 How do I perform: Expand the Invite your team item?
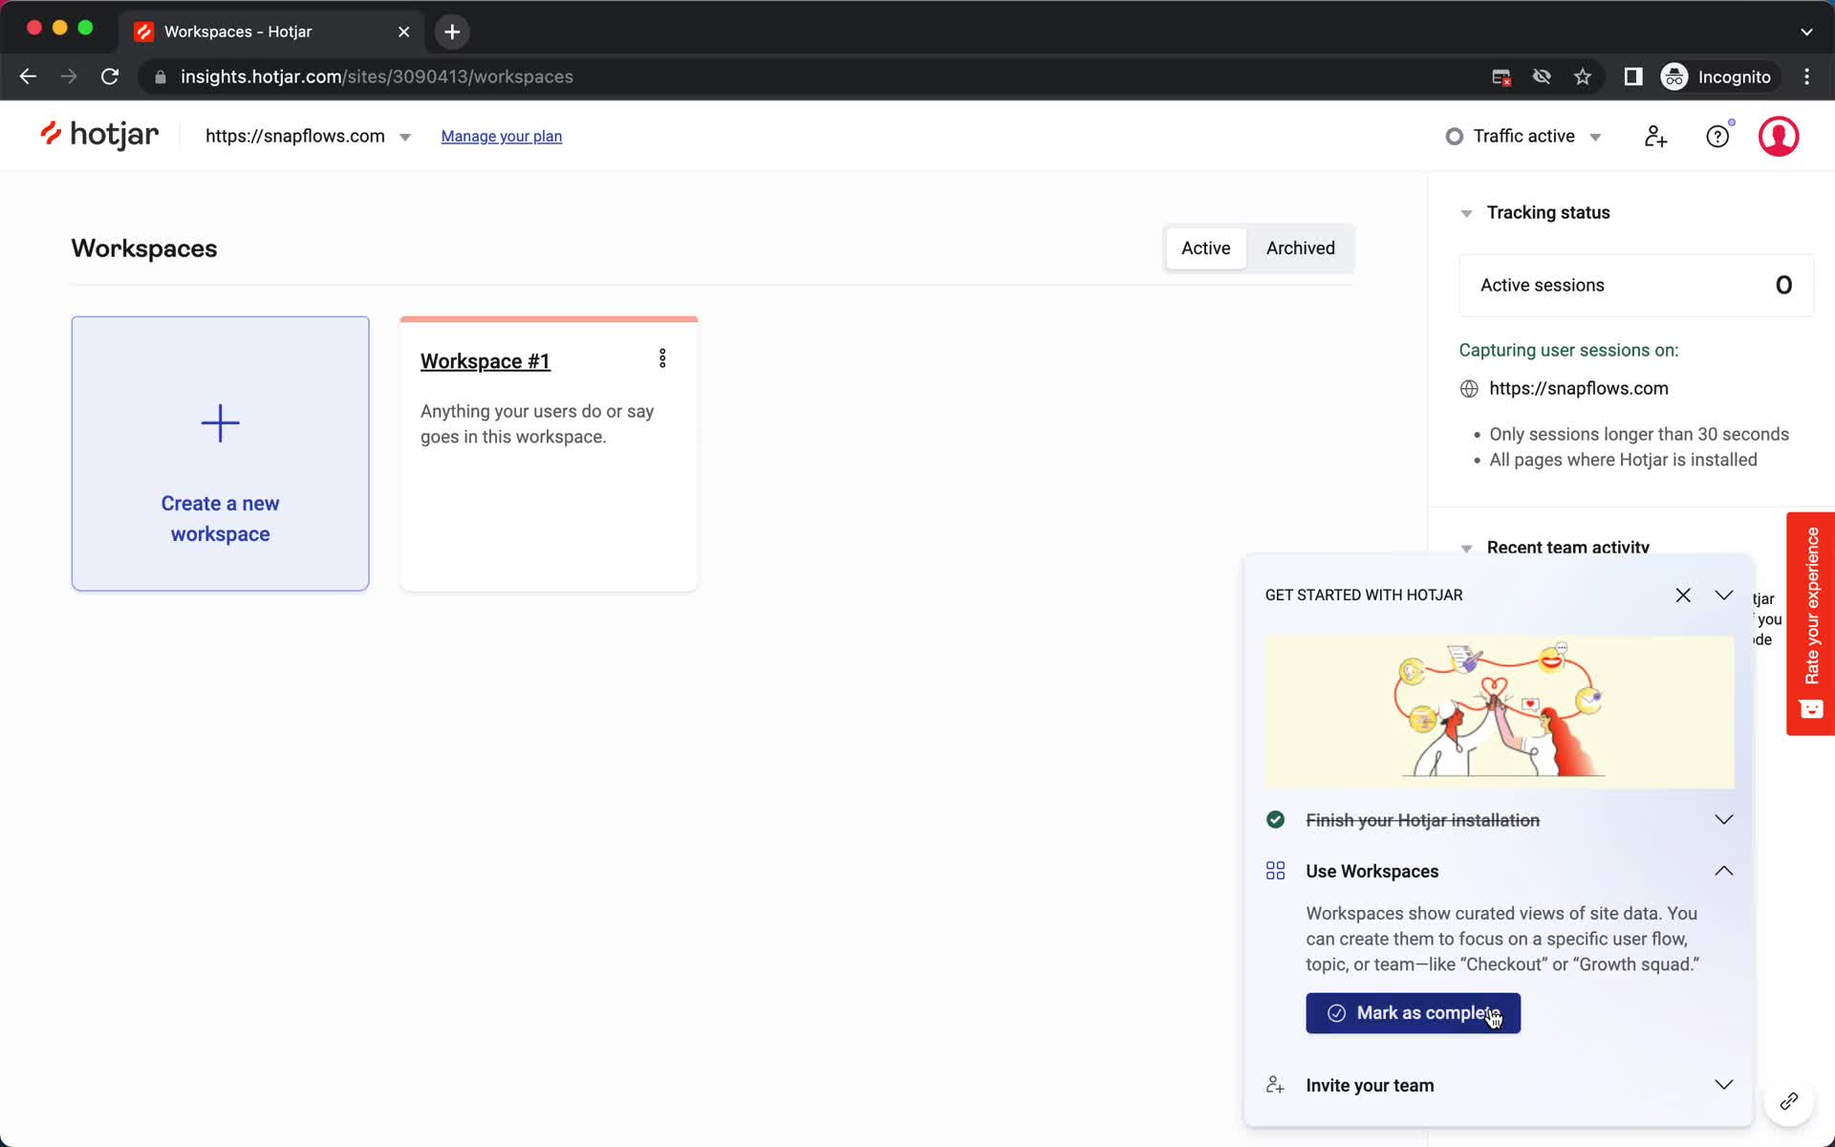(1723, 1085)
